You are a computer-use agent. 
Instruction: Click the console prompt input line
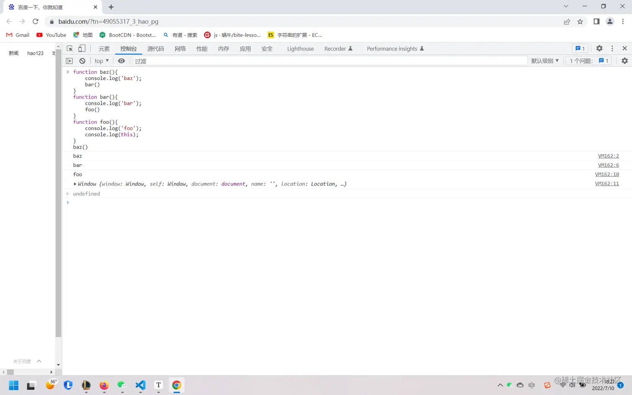[x=347, y=203]
